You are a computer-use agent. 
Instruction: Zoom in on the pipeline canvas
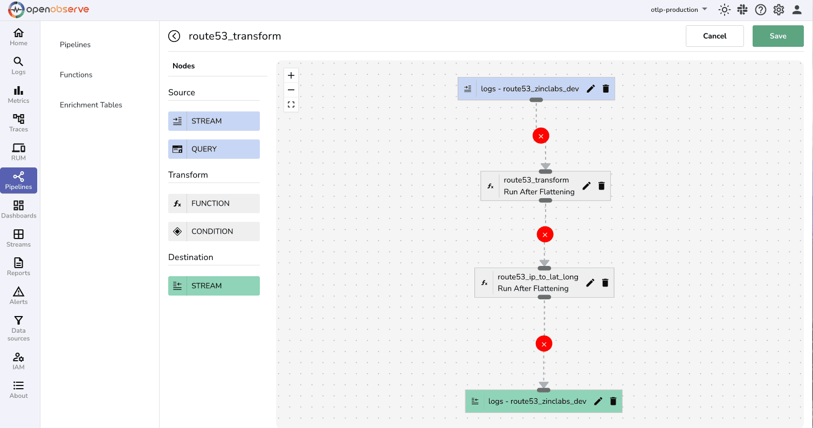pos(291,75)
